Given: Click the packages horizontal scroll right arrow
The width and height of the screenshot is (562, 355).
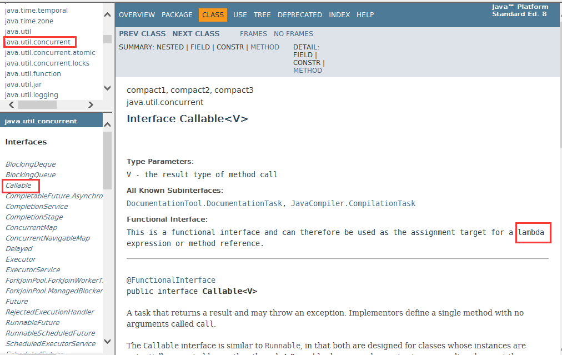Looking at the screenshot, I should tap(91, 104).
